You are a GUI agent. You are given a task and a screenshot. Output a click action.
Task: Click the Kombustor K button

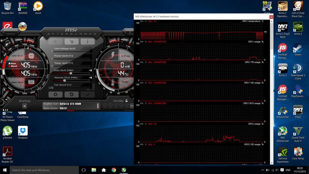[x=55, y=41]
